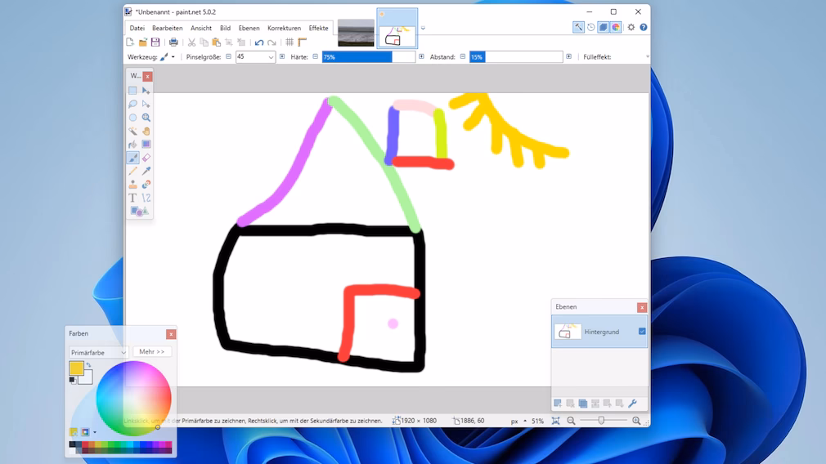Expand the image list arrow
The height and width of the screenshot is (464, 826).
pyautogui.click(x=423, y=29)
